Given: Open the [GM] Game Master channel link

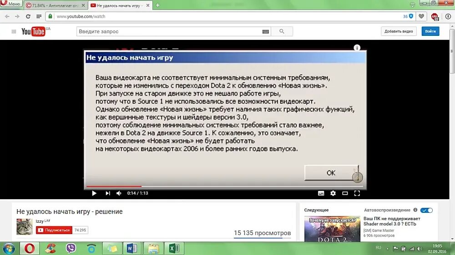Looking at the screenshot, I should (379, 230).
